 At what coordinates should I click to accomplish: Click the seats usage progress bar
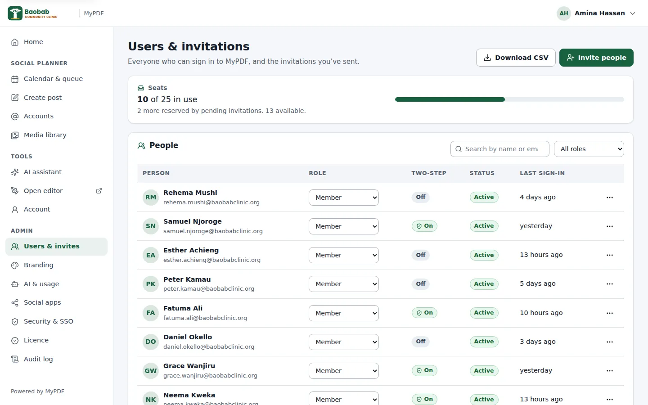[509, 99]
